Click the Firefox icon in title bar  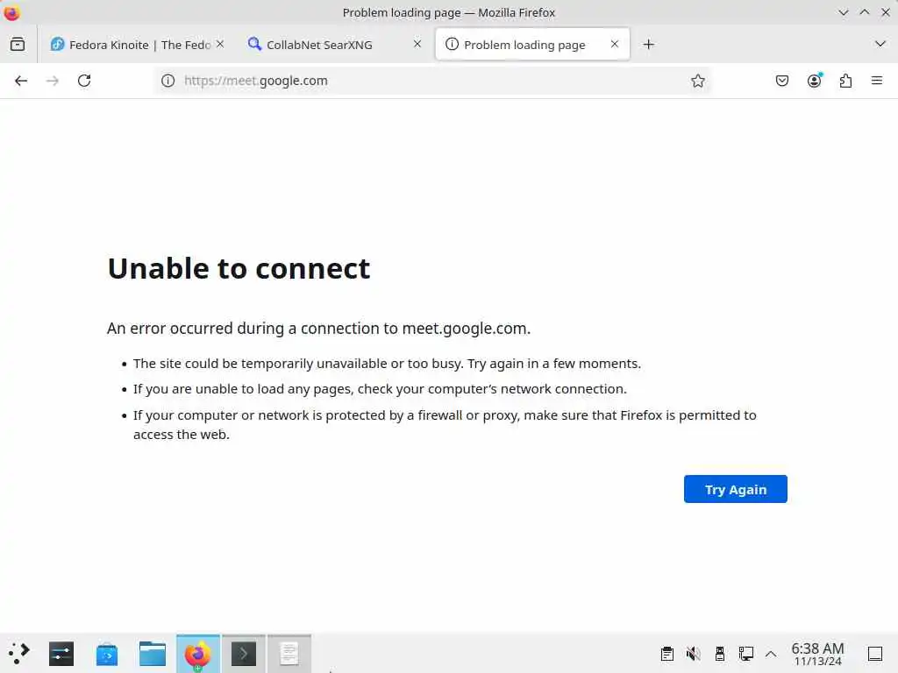11,12
